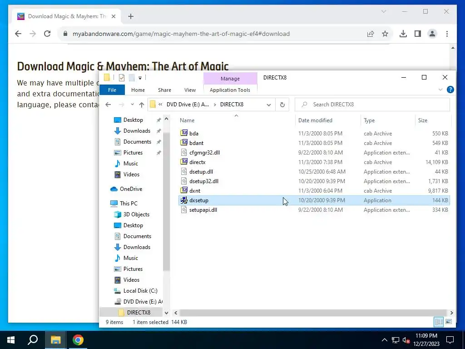Go up one folder level in Explorer

[x=142, y=105]
